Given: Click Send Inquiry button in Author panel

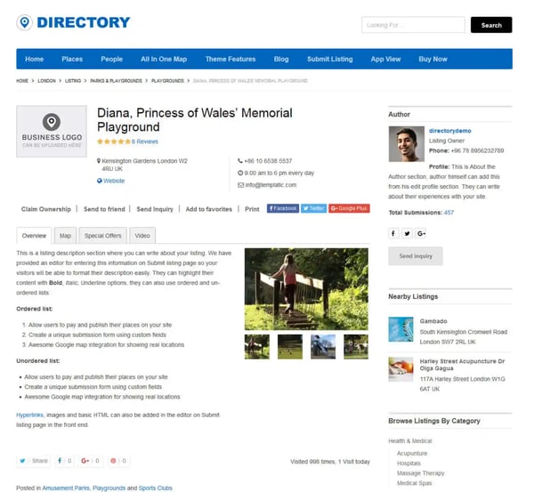Looking at the screenshot, I should click(x=416, y=256).
